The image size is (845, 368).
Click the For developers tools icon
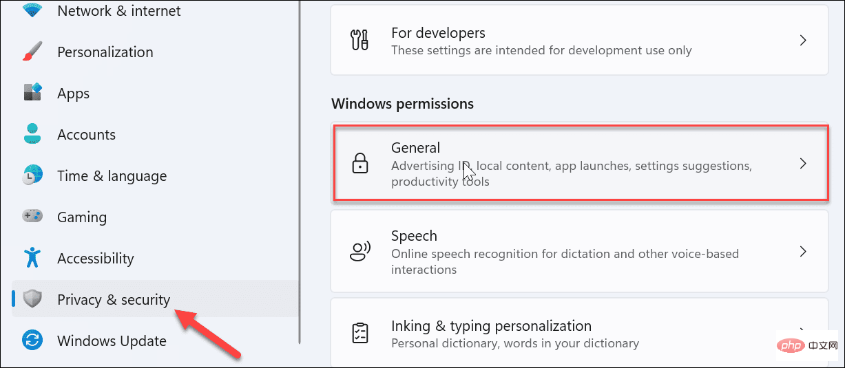[360, 41]
